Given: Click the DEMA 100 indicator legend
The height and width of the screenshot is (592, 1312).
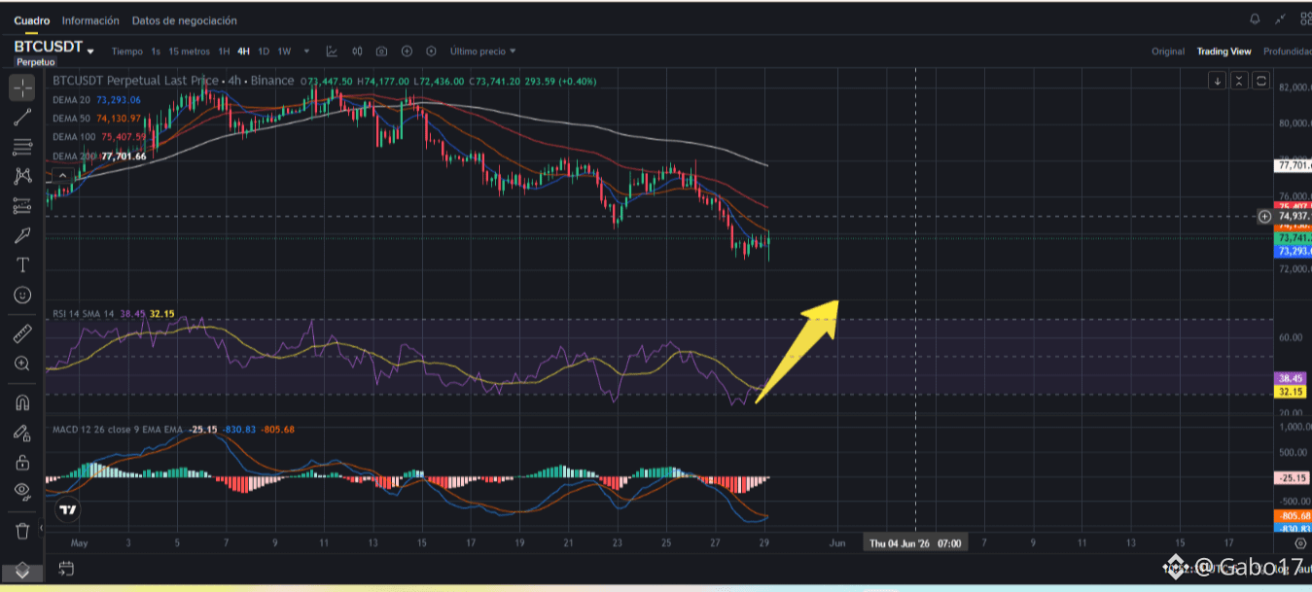Looking at the screenshot, I should coord(99,137).
